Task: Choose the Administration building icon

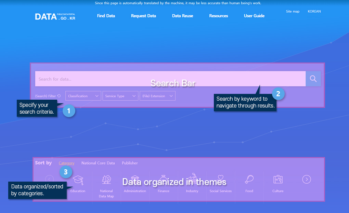Action: click(135, 180)
